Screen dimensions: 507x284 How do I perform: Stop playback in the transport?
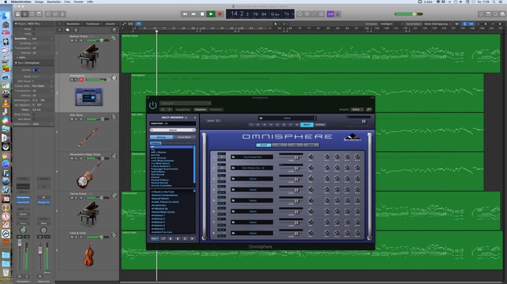(x=202, y=14)
